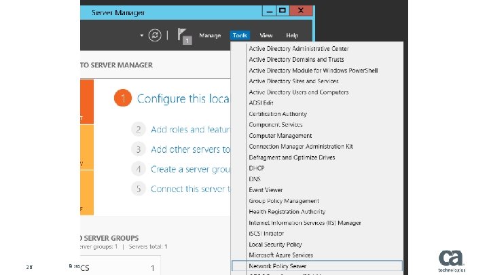Click the step 4 number circle
The width and height of the screenshot is (489, 275).
[x=139, y=169]
